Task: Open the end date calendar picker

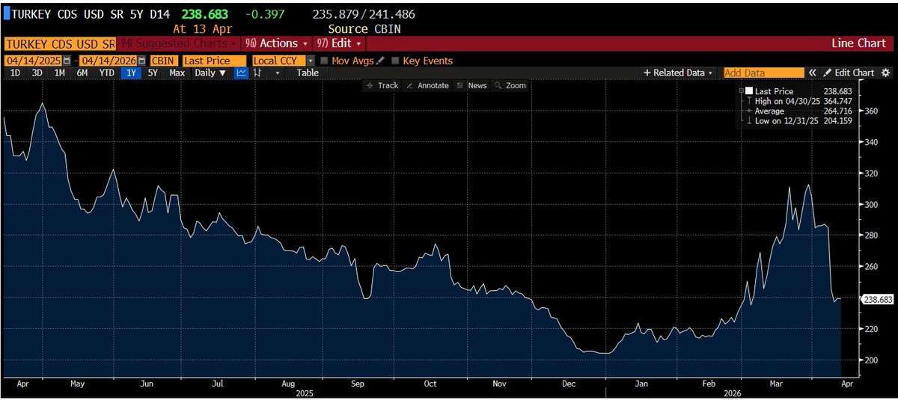Action: [141, 61]
